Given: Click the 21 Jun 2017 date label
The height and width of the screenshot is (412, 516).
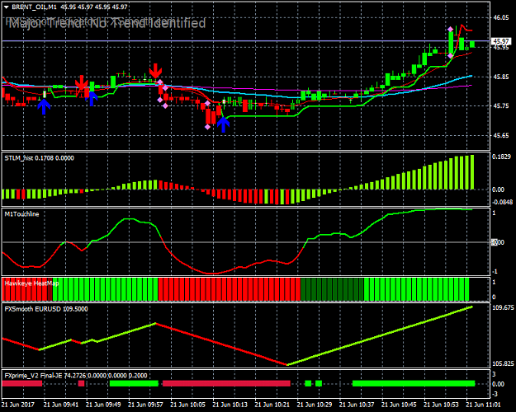Looking at the screenshot, I should point(18,405).
